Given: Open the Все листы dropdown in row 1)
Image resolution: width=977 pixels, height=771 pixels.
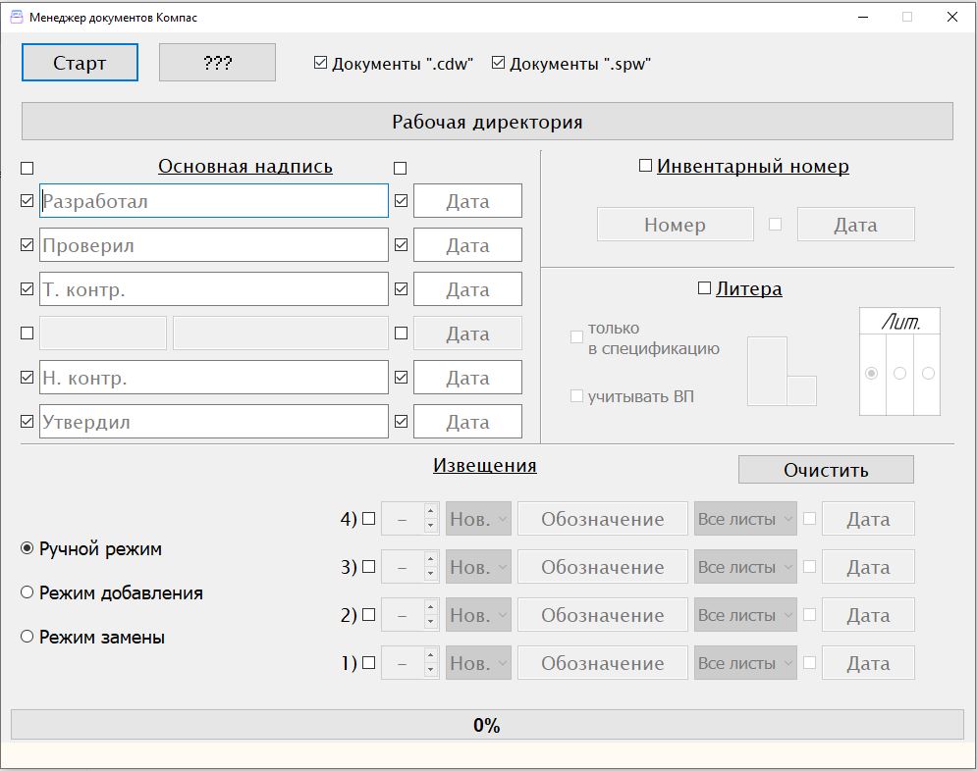Looking at the screenshot, I should click(745, 662).
